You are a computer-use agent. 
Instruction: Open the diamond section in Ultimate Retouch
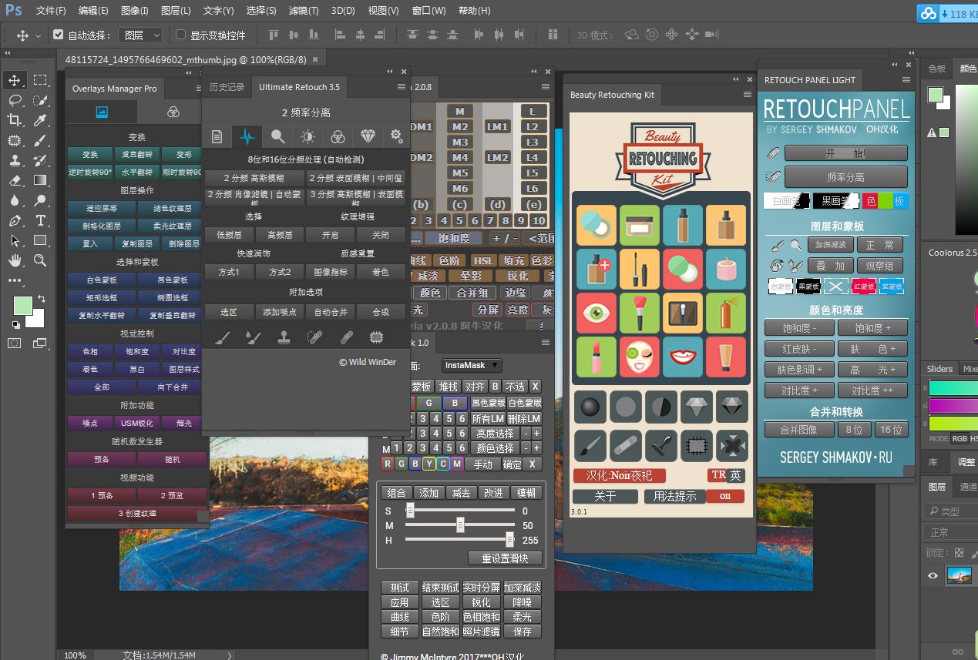(x=367, y=136)
